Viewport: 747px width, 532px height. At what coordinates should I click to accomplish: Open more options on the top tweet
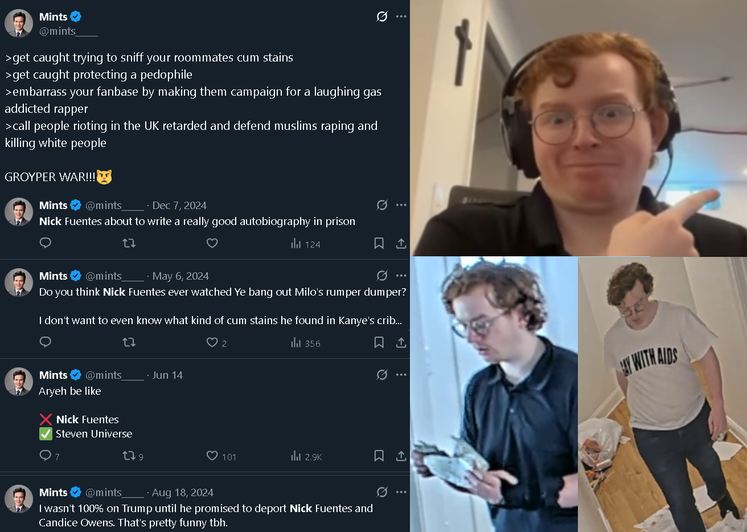(401, 17)
